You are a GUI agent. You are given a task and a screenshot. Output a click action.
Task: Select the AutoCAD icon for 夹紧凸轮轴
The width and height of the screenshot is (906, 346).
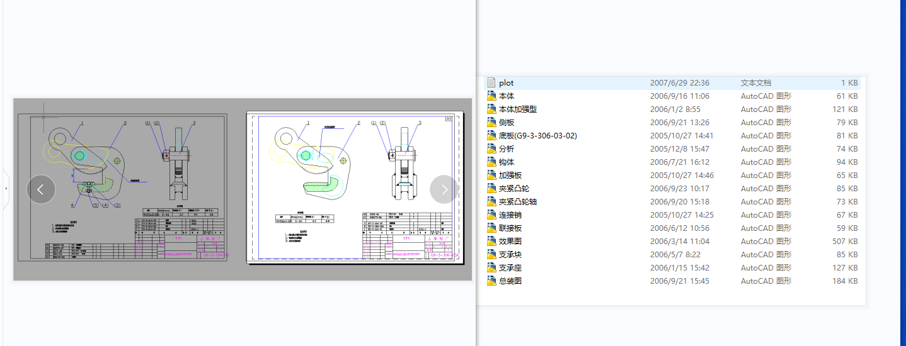492,201
